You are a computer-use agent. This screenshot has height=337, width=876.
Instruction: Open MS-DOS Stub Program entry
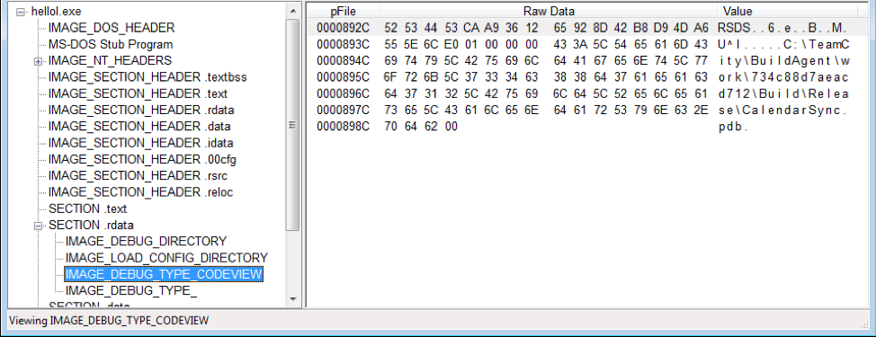(111, 45)
